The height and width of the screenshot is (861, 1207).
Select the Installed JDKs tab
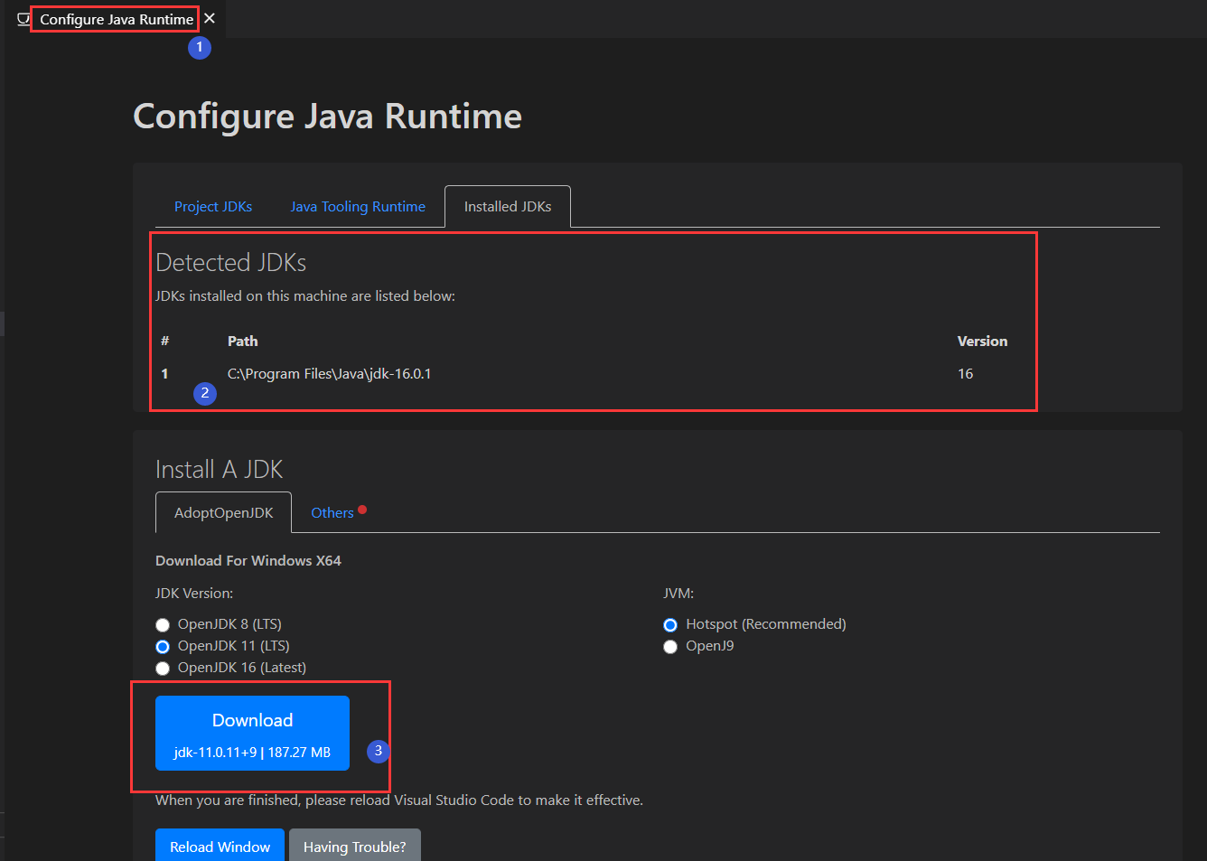(507, 206)
